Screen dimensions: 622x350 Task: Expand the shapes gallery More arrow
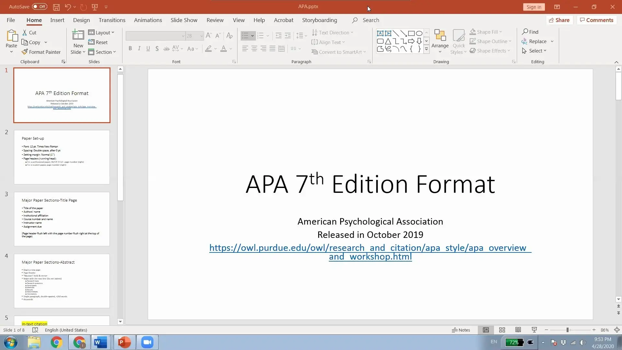pos(426,49)
